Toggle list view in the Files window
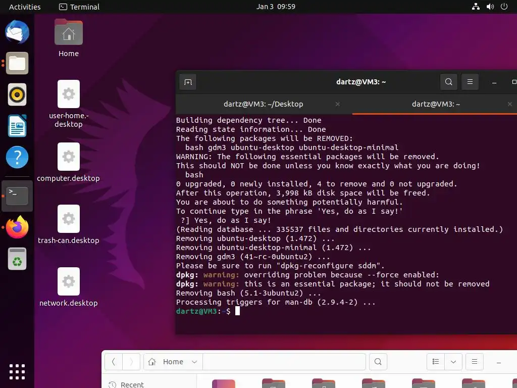517x388 pixels. coord(436,362)
